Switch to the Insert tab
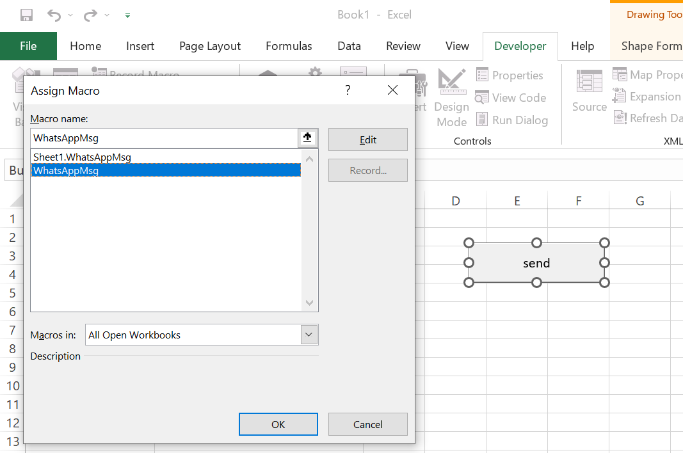683x453 pixels. [140, 46]
